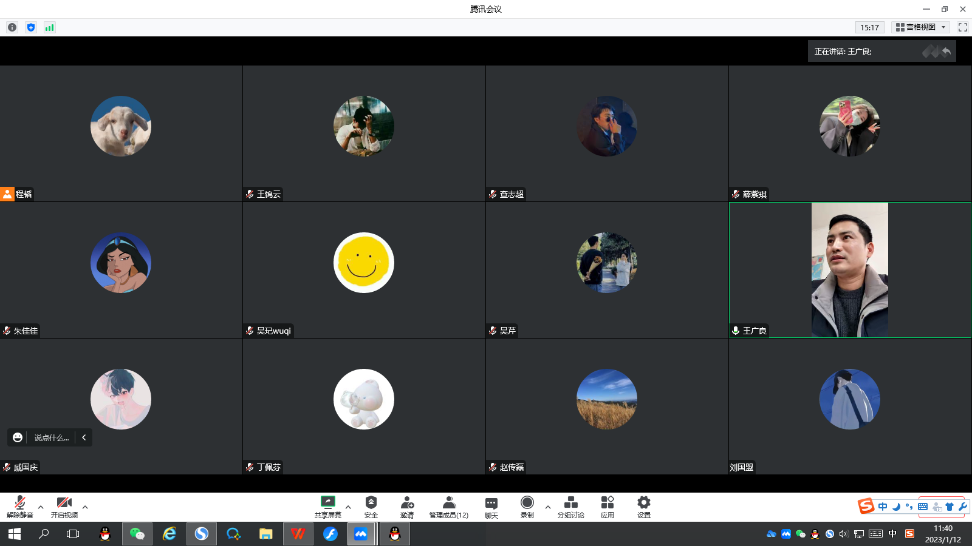The image size is (972, 546).
Task: Open the Invite (邀请) option
Action: click(x=407, y=507)
